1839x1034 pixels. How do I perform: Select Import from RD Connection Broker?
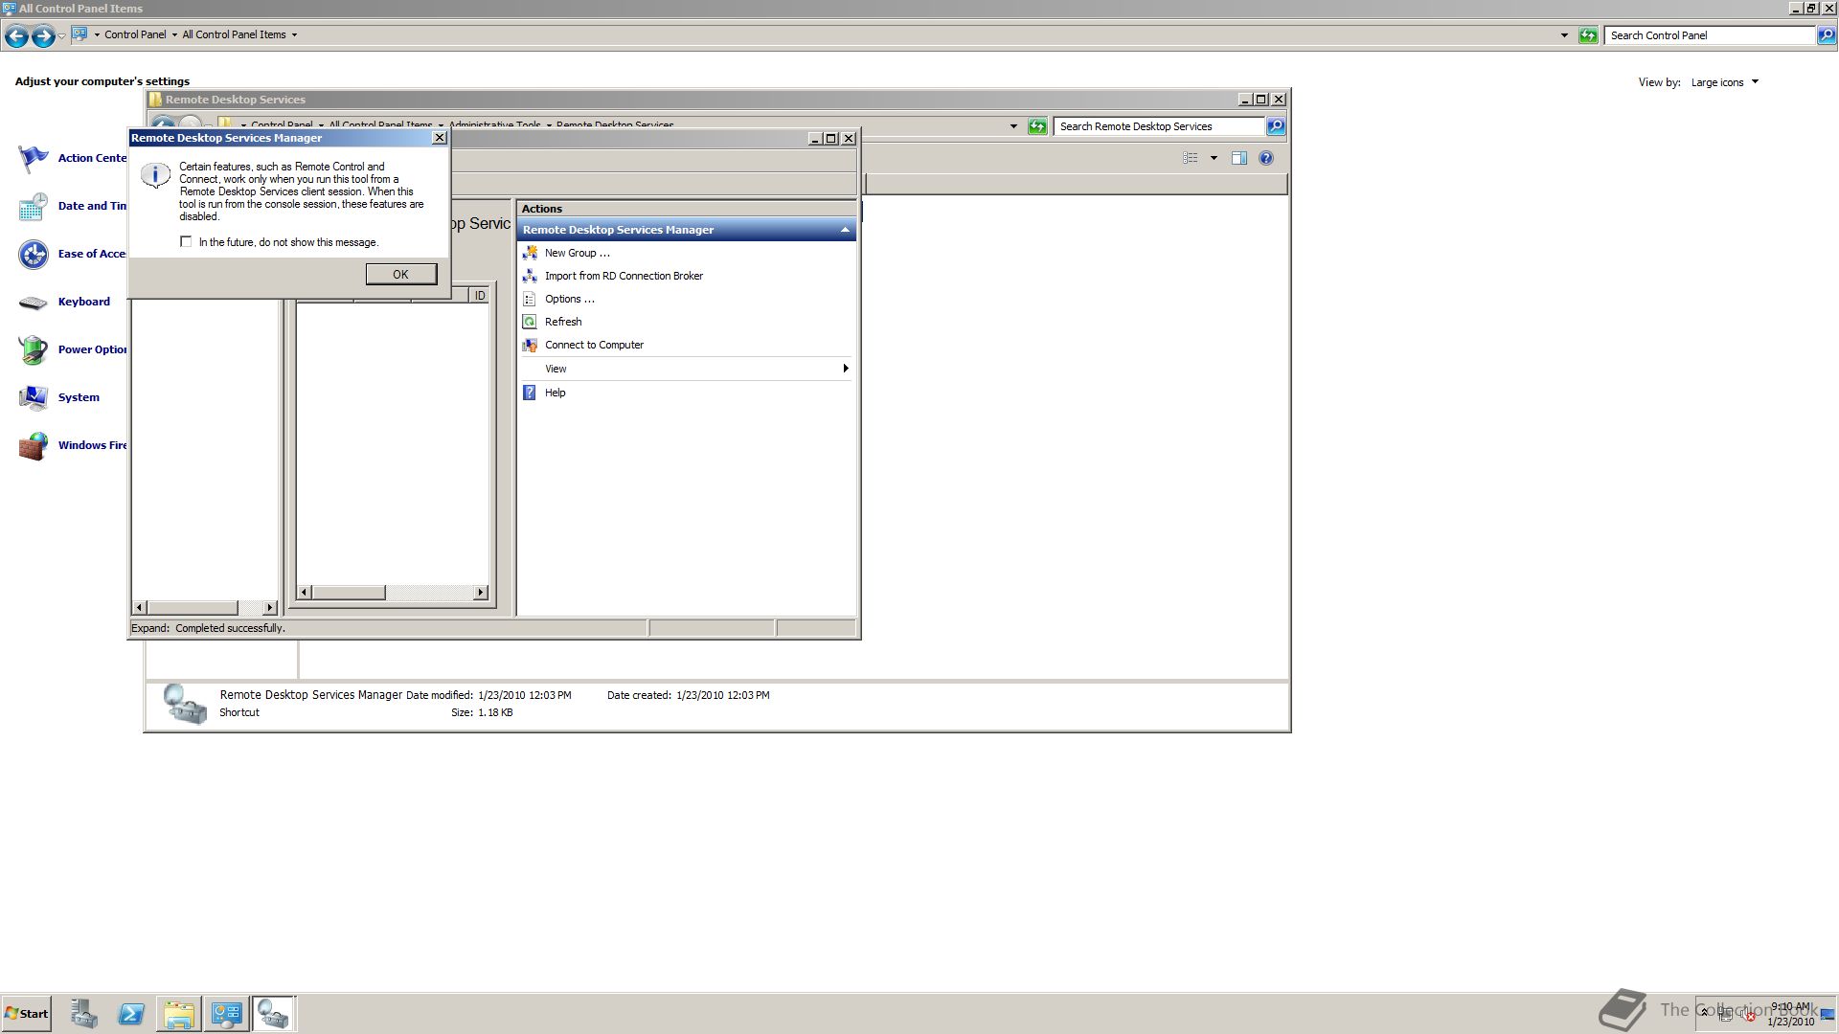(x=624, y=276)
